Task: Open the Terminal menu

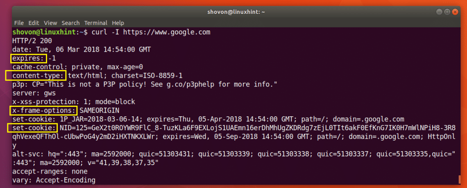Action: click(x=95, y=23)
